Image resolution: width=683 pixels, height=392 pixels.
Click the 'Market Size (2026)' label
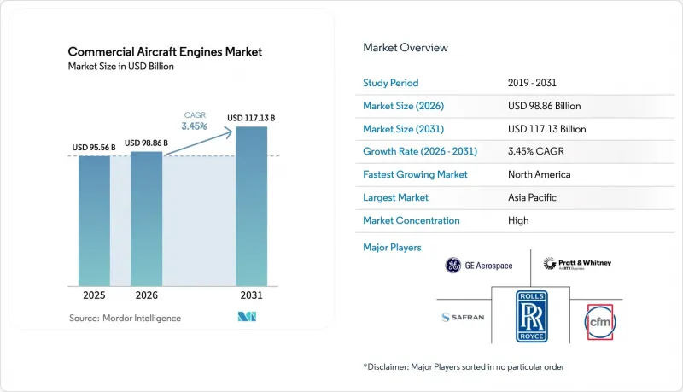coord(403,106)
